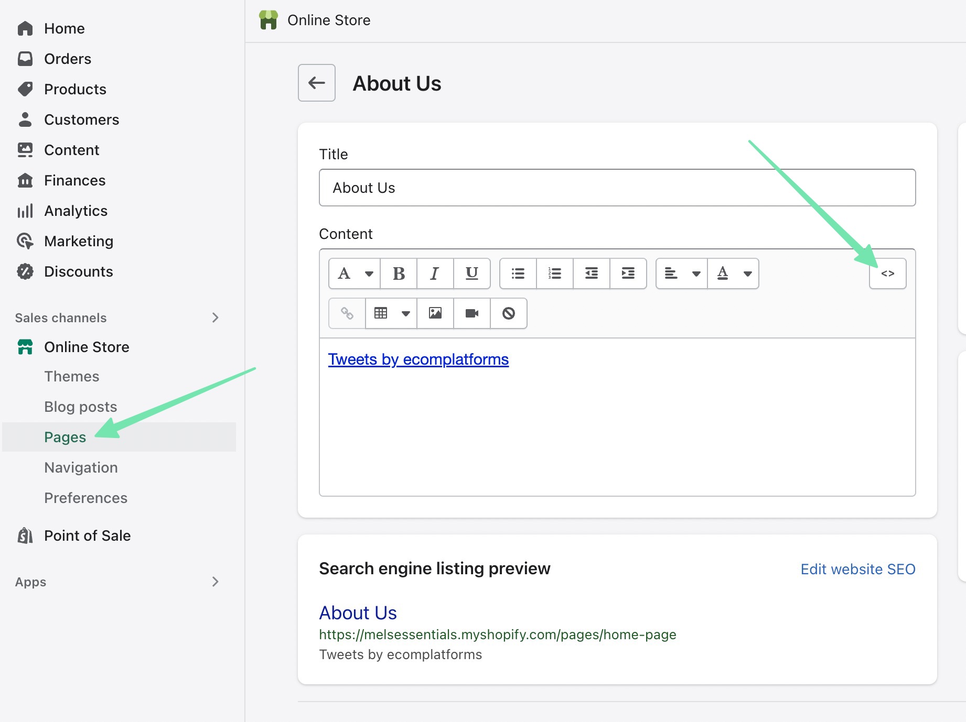Screen dimensions: 966x722
Task: Open Navigation under Online Store
Action: [x=81, y=467]
